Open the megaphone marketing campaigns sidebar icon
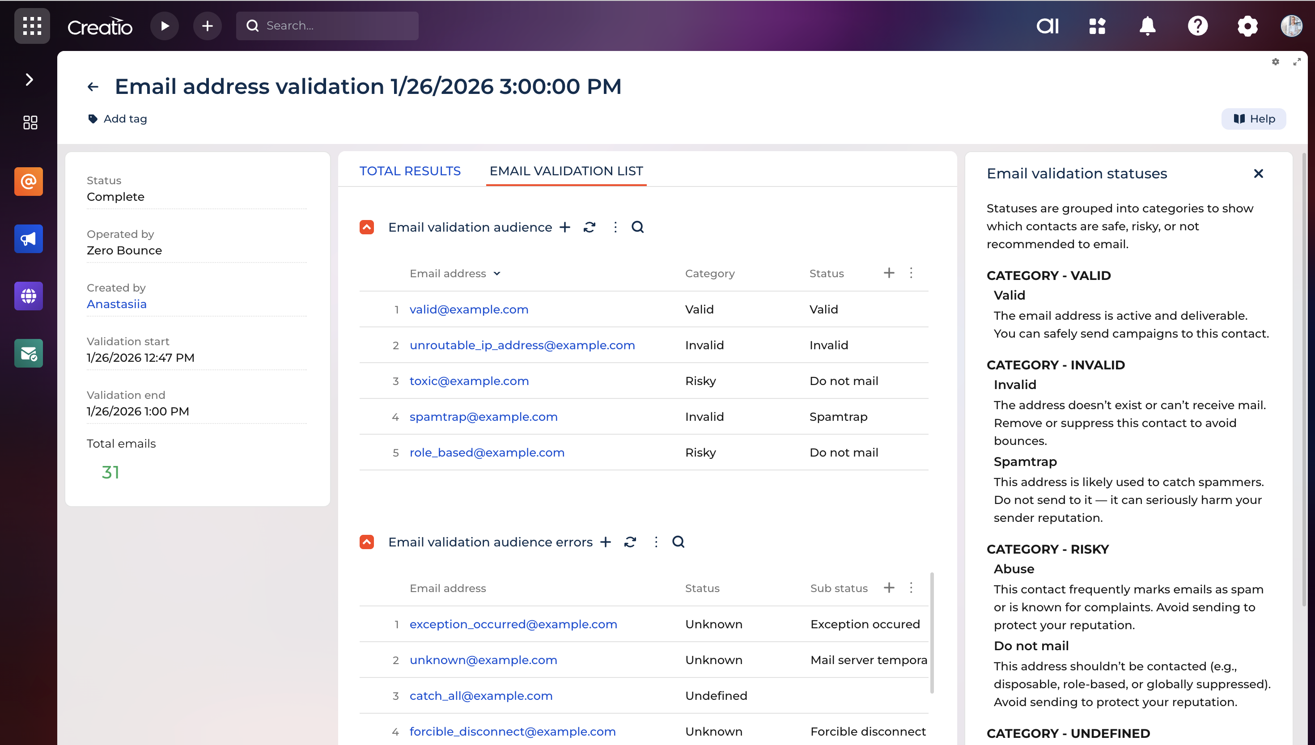1315x745 pixels. tap(29, 239)
